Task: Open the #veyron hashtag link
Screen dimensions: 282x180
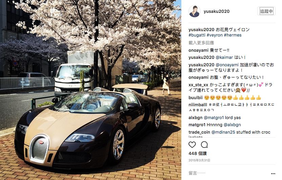Action: (215, 35)
